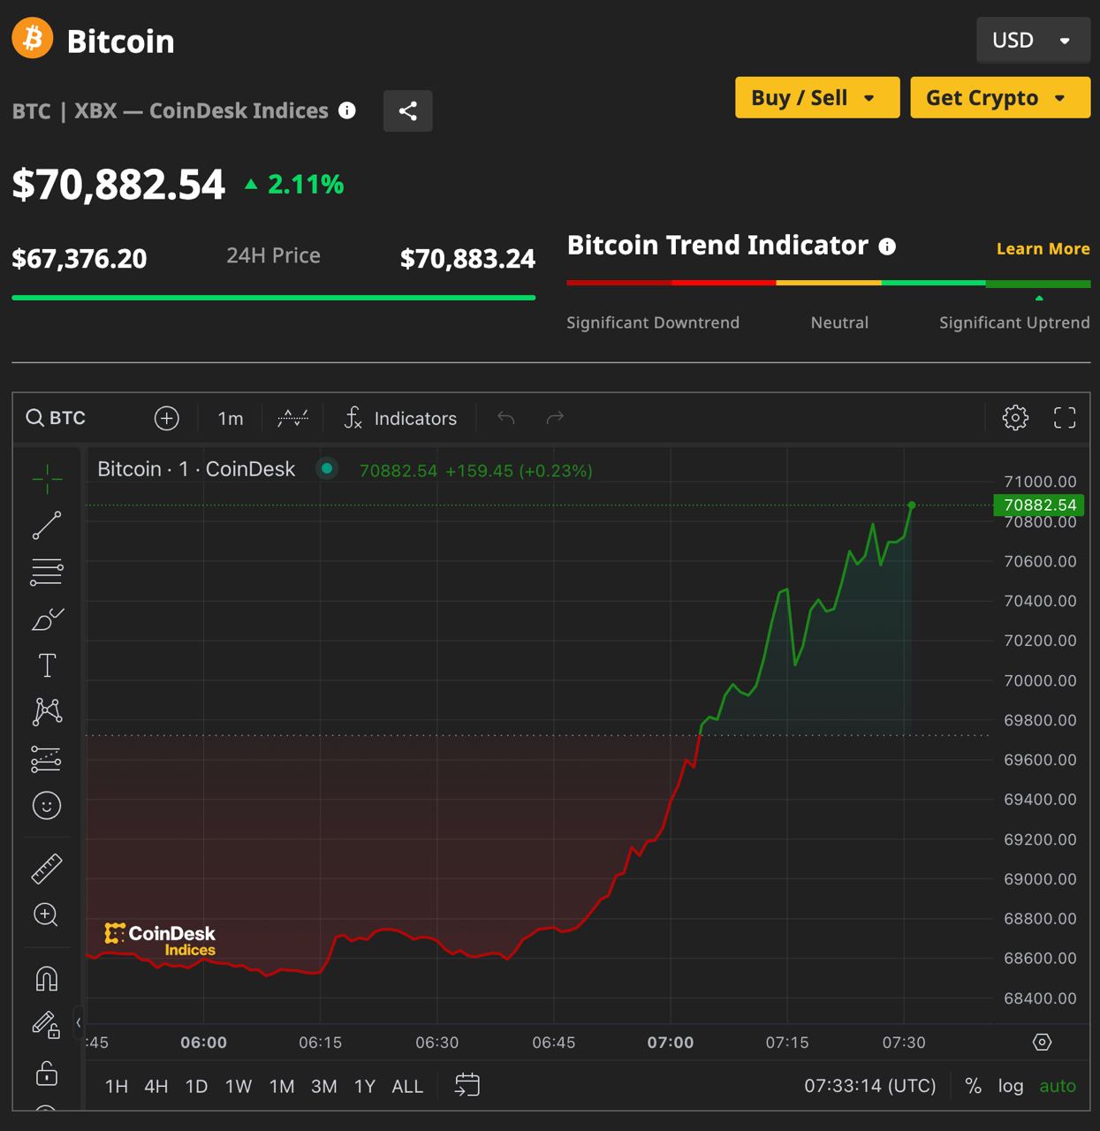Activate the magnet snap mode
1100x1131 pixels.
(x=47, y=978)
